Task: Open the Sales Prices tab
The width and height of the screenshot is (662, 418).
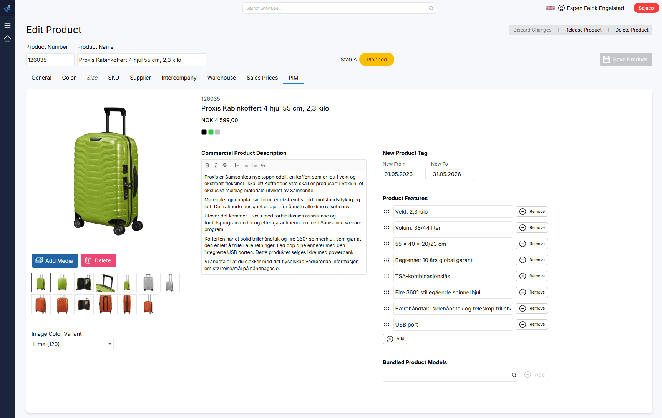Action: point(262,78)
